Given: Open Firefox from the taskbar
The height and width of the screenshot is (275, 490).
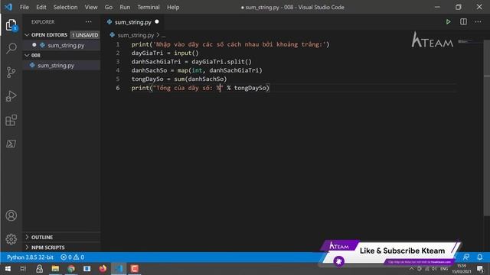Looking at the screenshot, I should [x=103, y=269].
